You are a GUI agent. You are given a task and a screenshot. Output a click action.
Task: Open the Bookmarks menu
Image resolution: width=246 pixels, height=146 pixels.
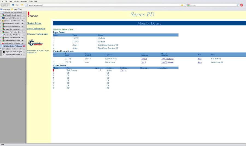point(24,1)
